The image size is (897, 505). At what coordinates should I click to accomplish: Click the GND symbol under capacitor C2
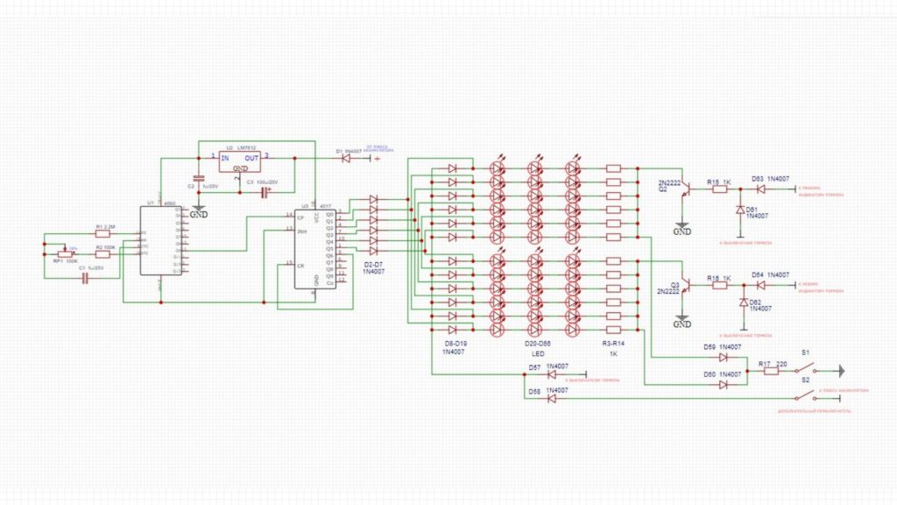click(199, 212)
